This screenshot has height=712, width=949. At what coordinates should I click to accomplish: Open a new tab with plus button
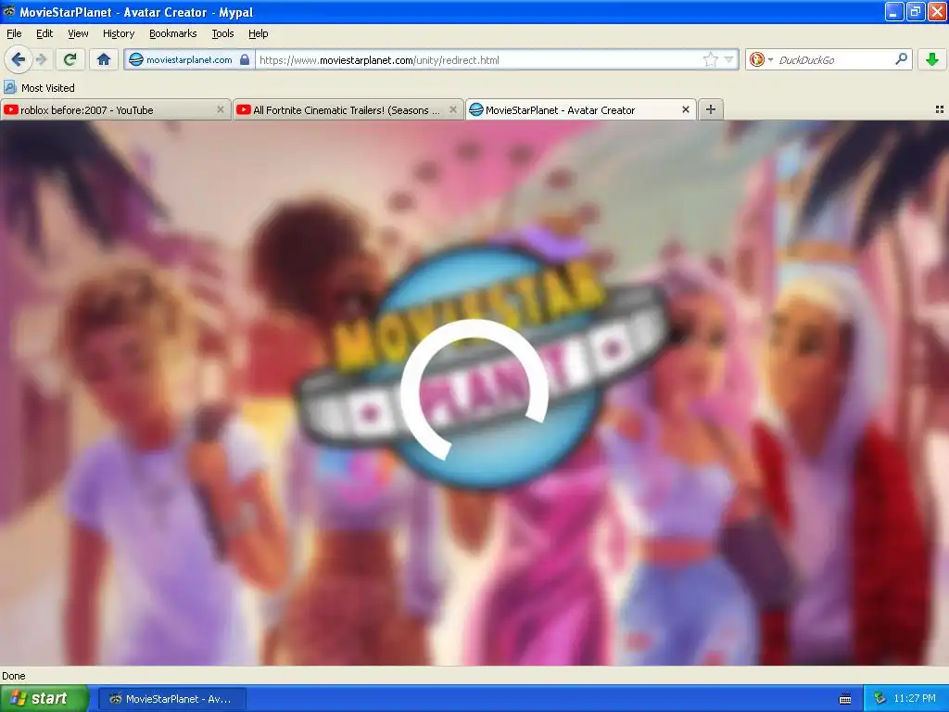[711, 109]
